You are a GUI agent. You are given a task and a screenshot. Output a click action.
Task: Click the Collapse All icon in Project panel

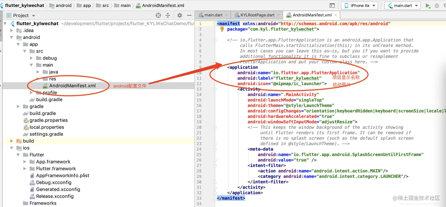168,15
